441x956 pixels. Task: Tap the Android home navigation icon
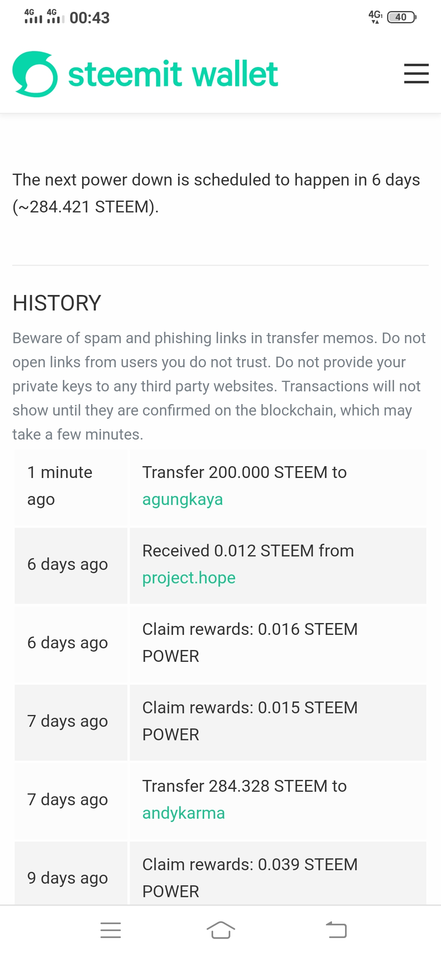click(x=220, y=930)
